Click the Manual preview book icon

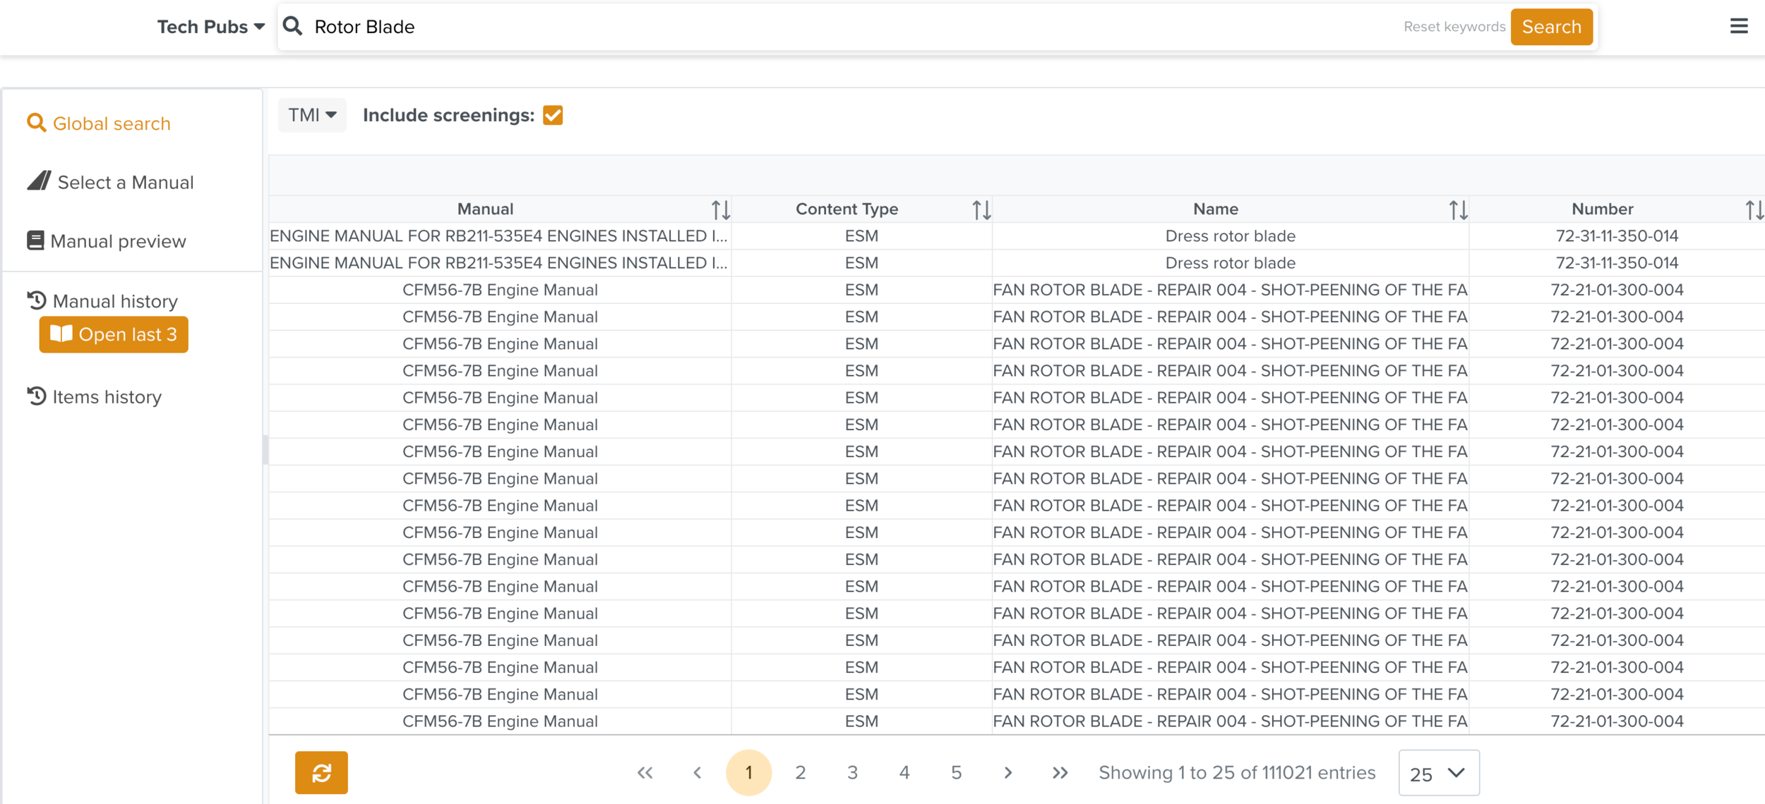35,240
